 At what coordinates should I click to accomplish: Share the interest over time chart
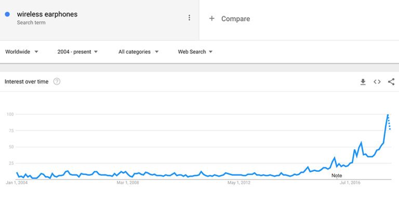click(x=391, y=81)
